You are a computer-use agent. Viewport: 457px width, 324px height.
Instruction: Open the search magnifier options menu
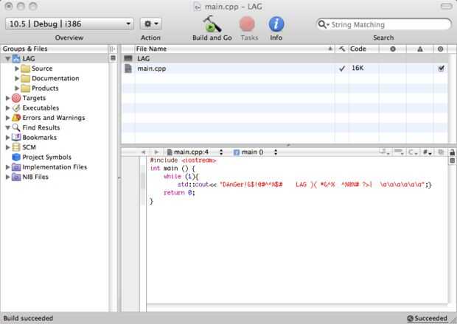click(x=324, y=24)
